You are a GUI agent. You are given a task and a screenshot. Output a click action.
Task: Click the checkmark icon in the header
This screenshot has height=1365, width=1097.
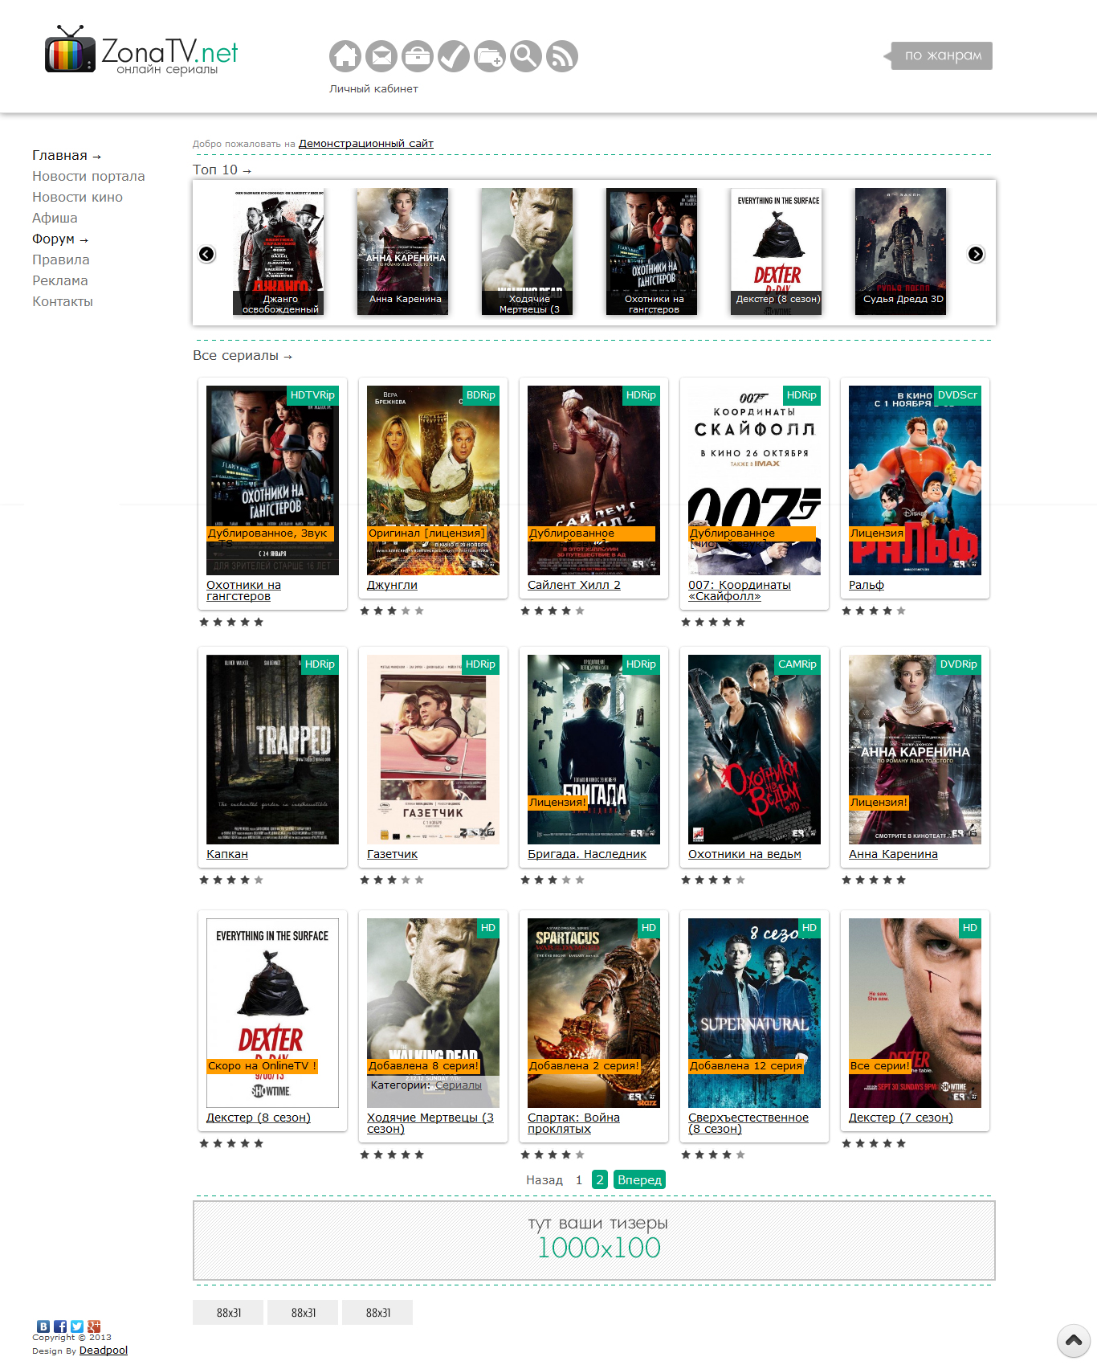454,56
